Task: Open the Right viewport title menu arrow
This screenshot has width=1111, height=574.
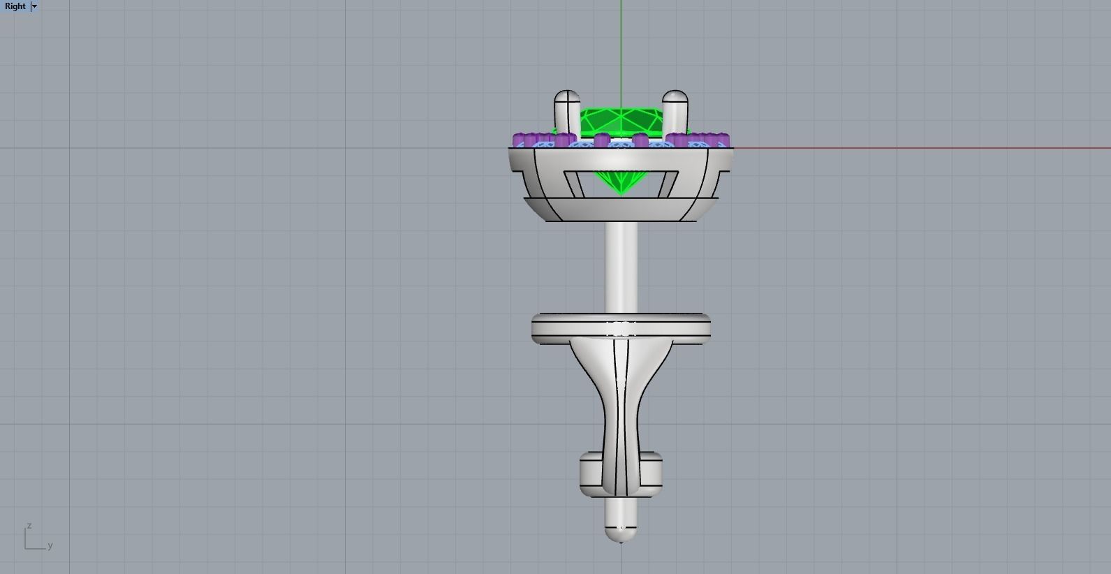Action: click(x=34, y=6)
